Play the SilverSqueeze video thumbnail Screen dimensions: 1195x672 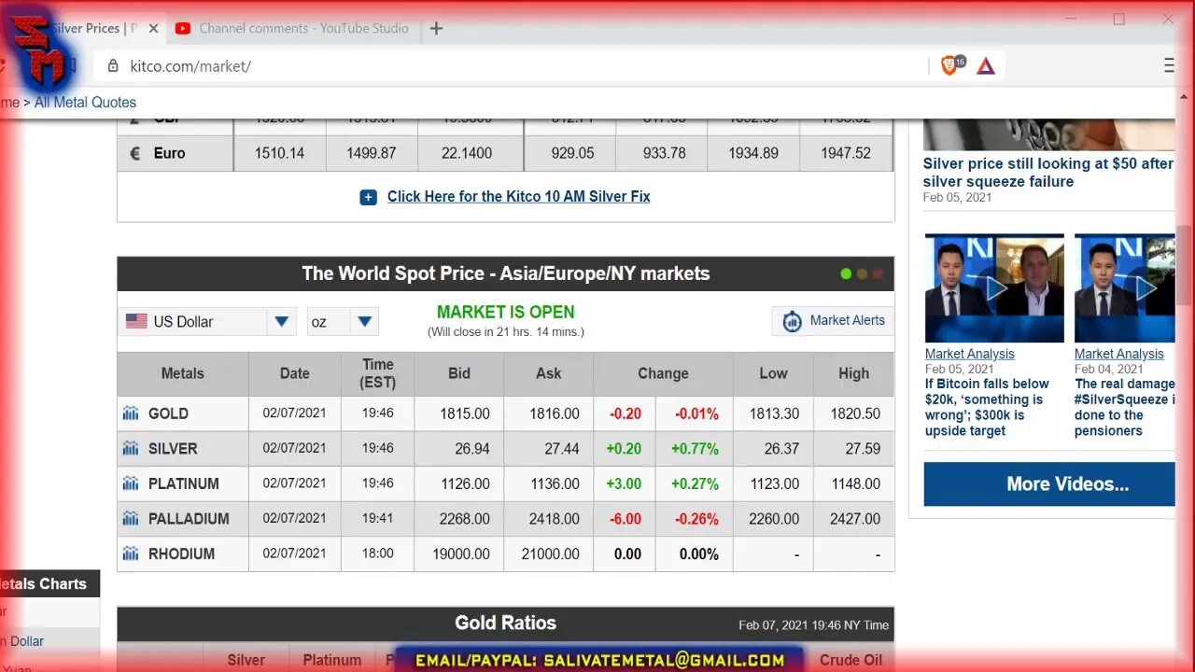pyautogui.click(x=1124, y=288)
